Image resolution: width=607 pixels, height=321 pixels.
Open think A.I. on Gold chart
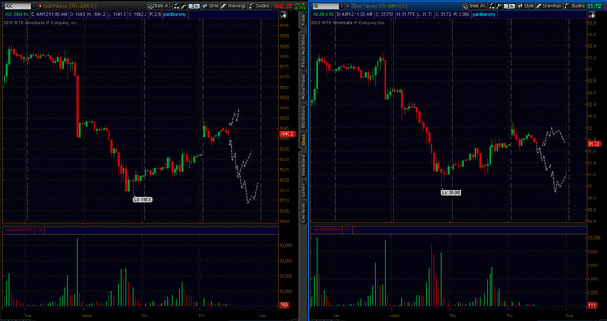pyautogui.click(x=160, y=6)
